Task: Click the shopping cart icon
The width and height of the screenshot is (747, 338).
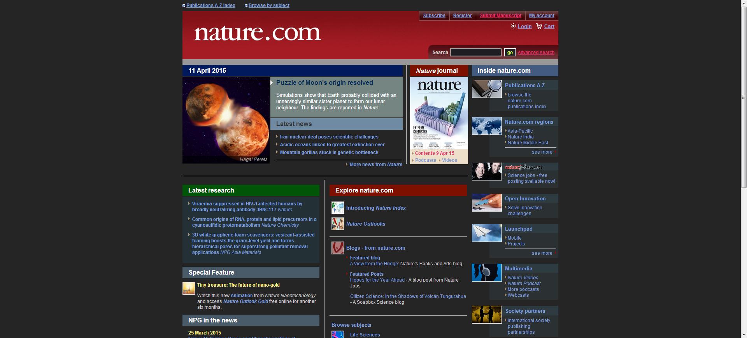Action: point(539,26)
